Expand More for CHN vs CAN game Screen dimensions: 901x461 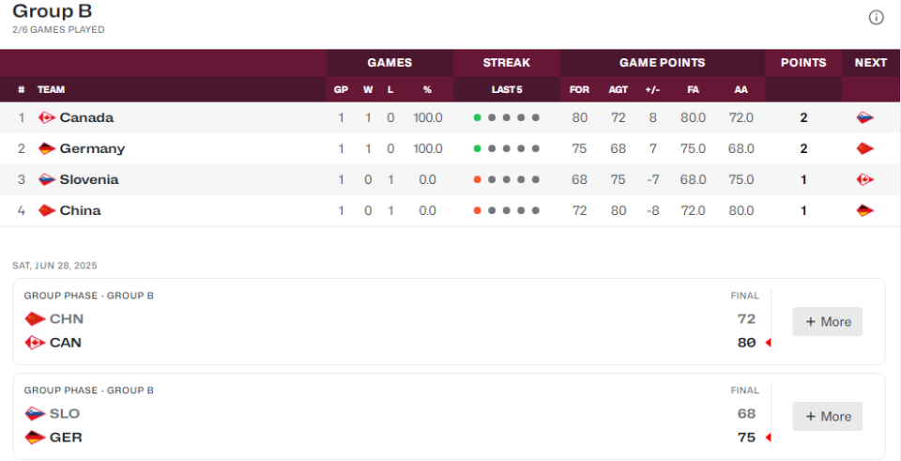click(828, 321)
